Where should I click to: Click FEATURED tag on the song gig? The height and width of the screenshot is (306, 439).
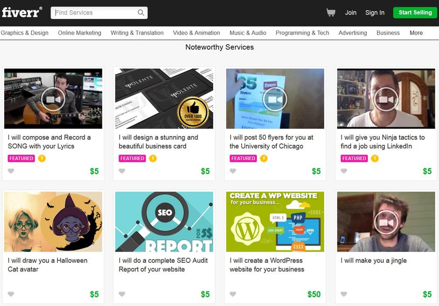(x=21, y=159)
